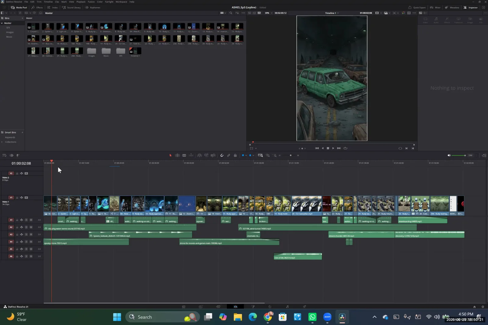Select the arrow Selection Mode tool
The height and width of the screenshot is (325, 488).
(170, 155)
